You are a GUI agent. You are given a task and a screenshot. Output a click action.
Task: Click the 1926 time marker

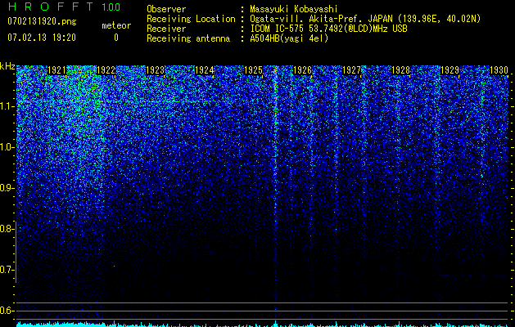302,70
